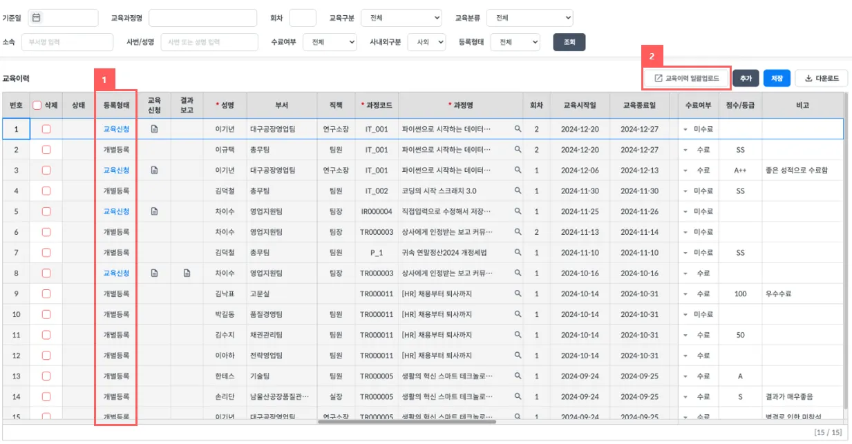Click the 사번/성명 input field

click(211, 42)
